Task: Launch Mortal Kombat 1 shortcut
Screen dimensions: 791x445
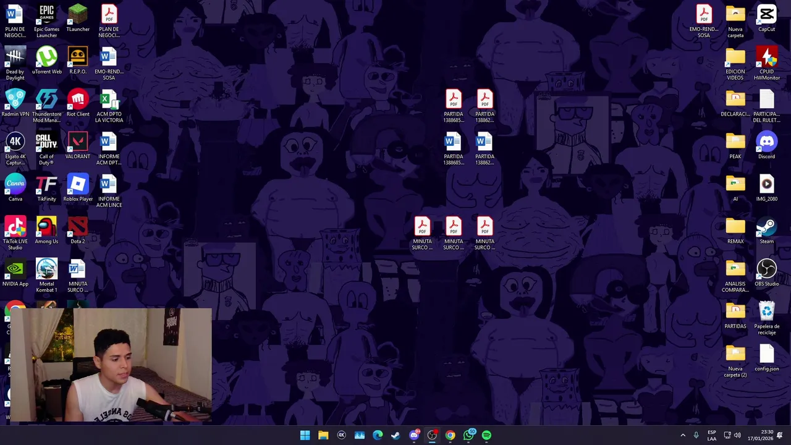Action: (46, 276)
